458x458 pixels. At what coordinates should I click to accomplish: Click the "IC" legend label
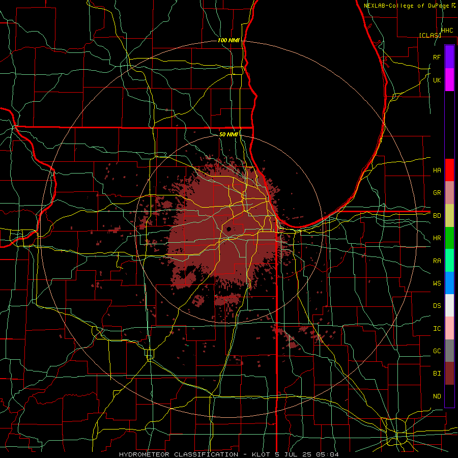tap(437, 329)
